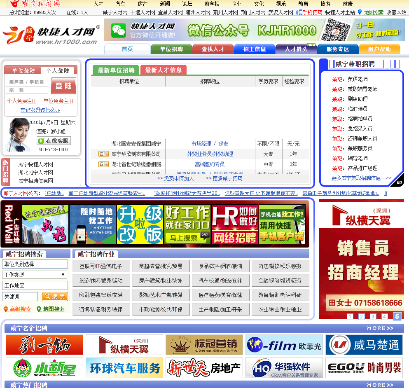This screenshot has width=409, height=388.
Task: Open the 小新星 newstaredu logo
Action: pos(44,368)
